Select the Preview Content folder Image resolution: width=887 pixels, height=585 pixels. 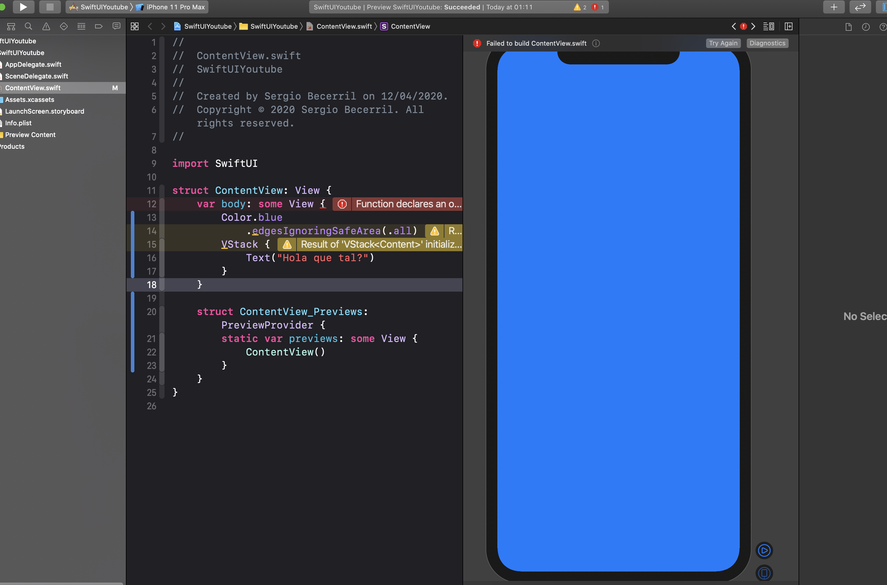pos(30,135)
